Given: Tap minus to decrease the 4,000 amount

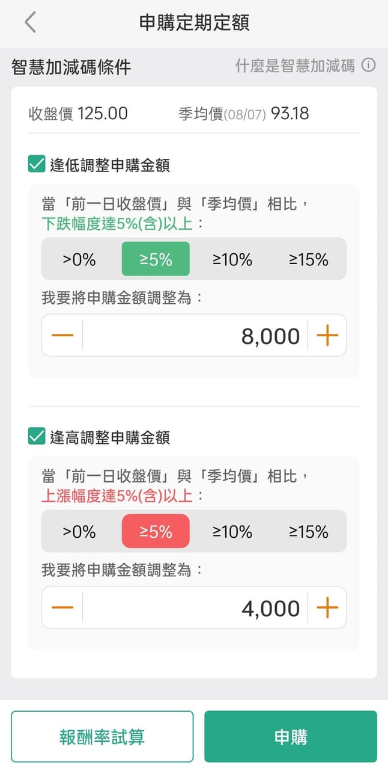Looking at the screenshot, I should click(62, 608).
